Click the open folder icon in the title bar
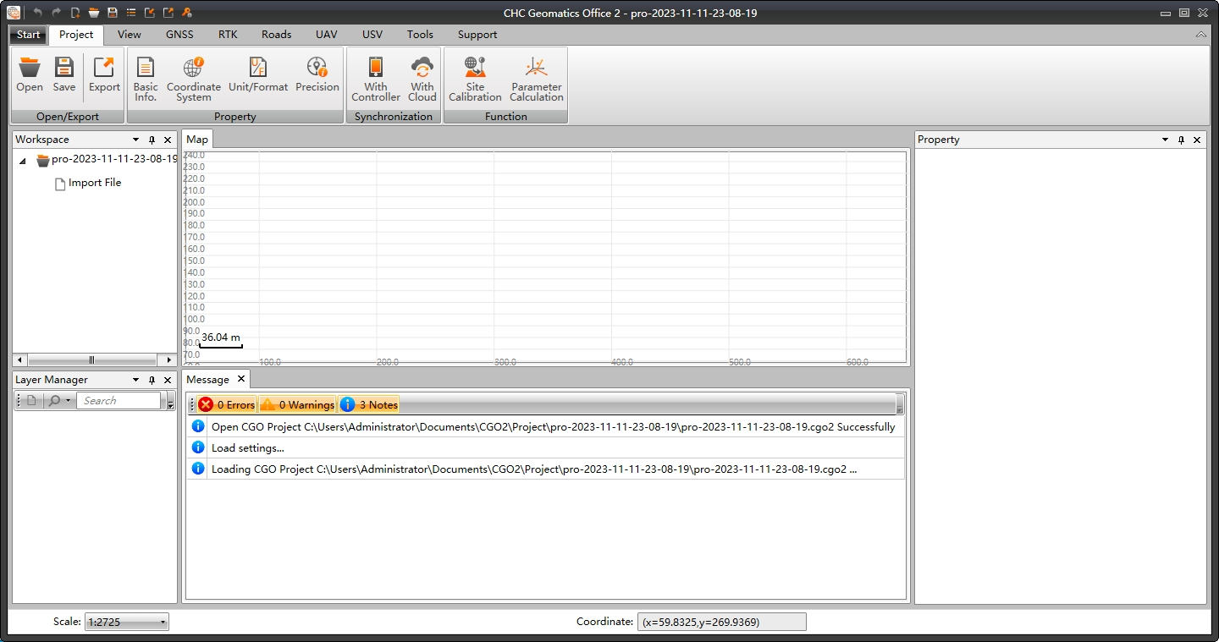 click(94, 13)
